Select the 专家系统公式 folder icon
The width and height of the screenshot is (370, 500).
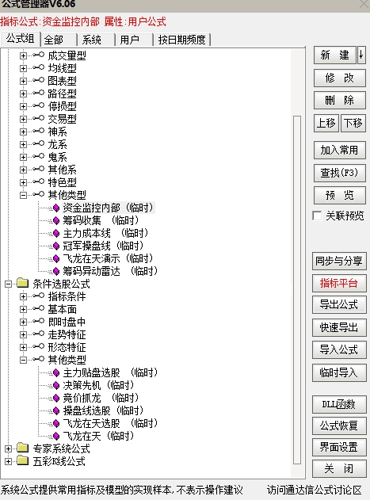tap(23, 448)
